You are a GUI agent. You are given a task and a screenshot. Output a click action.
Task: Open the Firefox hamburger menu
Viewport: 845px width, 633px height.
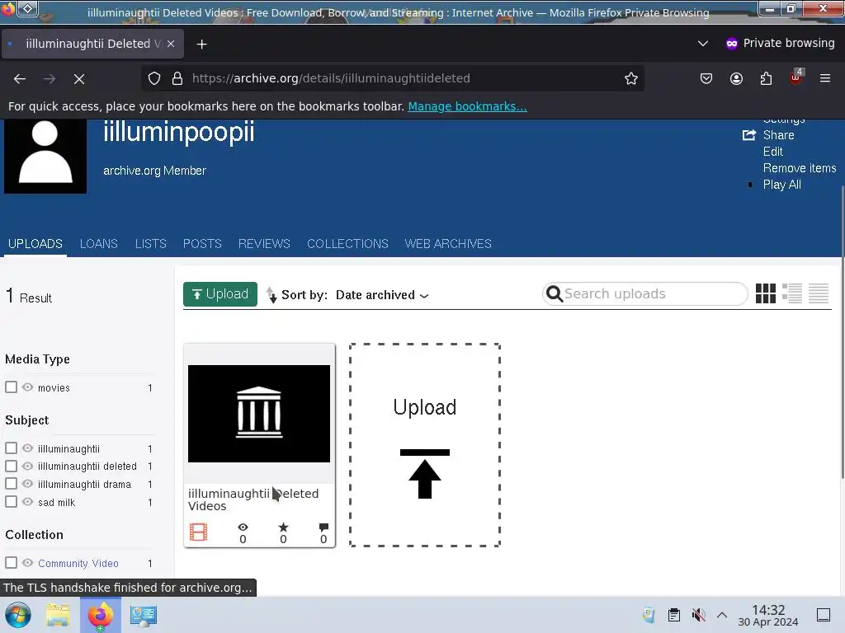click(x=825, y=78)
